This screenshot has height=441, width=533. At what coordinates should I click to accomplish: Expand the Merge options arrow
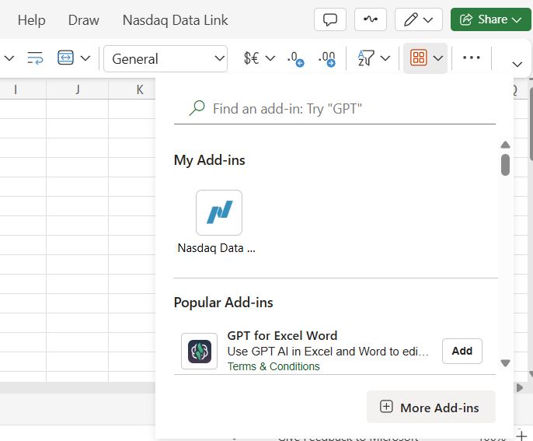[85, 58]
